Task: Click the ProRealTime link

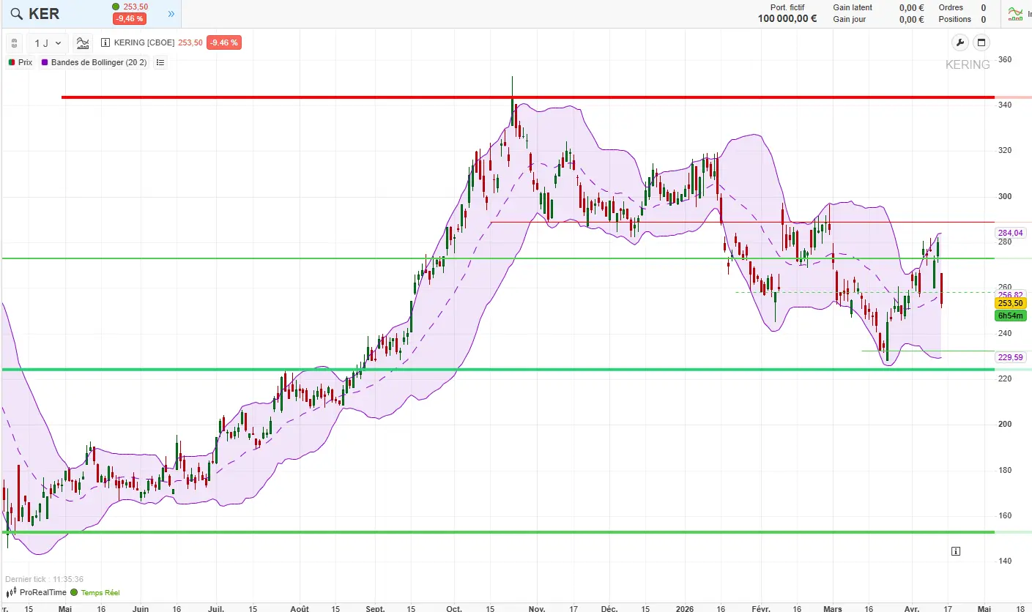Action: tap(43, 593)
